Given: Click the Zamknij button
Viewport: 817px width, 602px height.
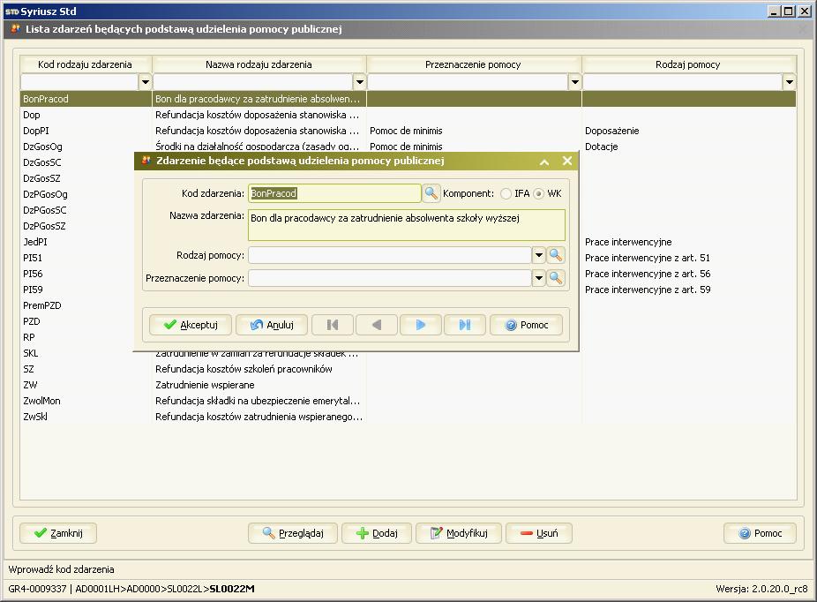Looking at the screenshot, I should click(x=58, y=533).
